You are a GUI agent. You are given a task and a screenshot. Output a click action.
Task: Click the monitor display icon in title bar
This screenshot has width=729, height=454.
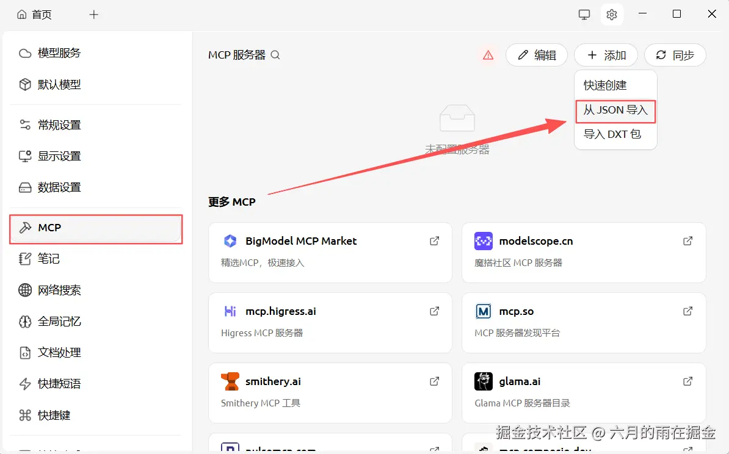click(x=584, y=15)
